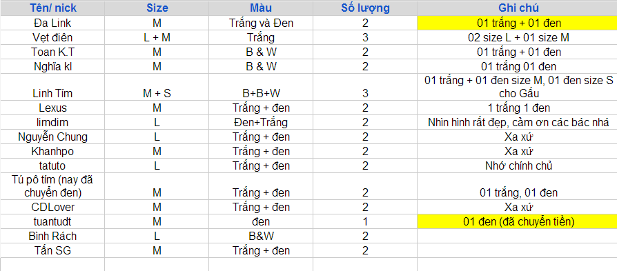Image resolution: width=617 pixels, height=271 pixels.
Task: Select the note '02 size L + 01 size M'
Action: (x=518, y=38)
